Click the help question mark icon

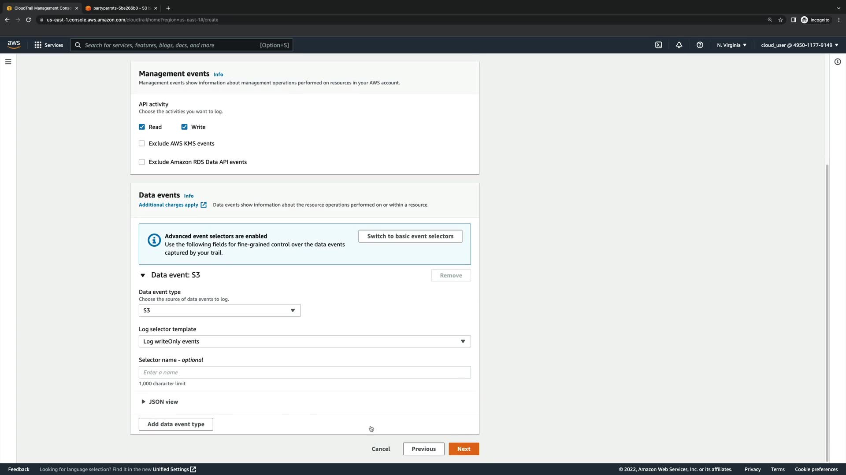[x=700, y=45]
